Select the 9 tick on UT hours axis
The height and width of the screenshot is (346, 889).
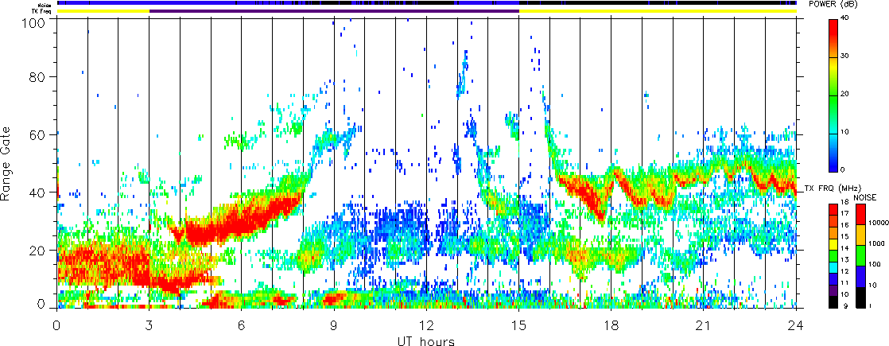point(334,325)
